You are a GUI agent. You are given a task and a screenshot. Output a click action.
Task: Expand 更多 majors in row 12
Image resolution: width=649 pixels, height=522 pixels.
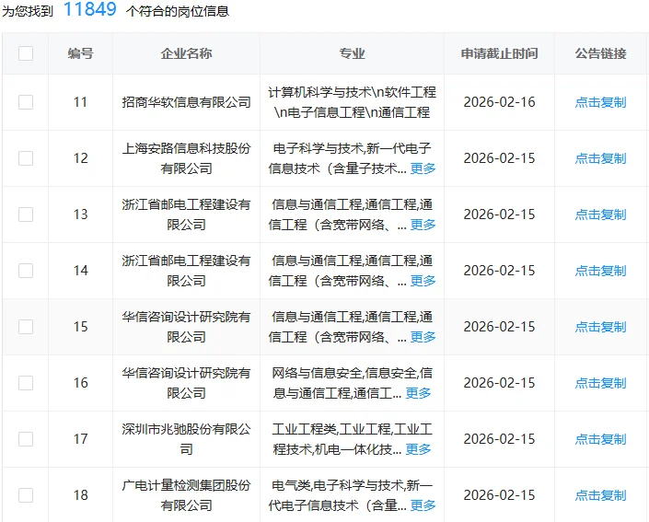[x=423, y=168]
